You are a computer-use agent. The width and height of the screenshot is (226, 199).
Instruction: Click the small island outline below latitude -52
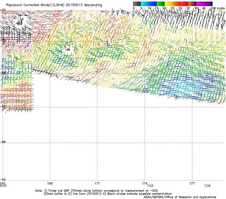coord(68,50)
